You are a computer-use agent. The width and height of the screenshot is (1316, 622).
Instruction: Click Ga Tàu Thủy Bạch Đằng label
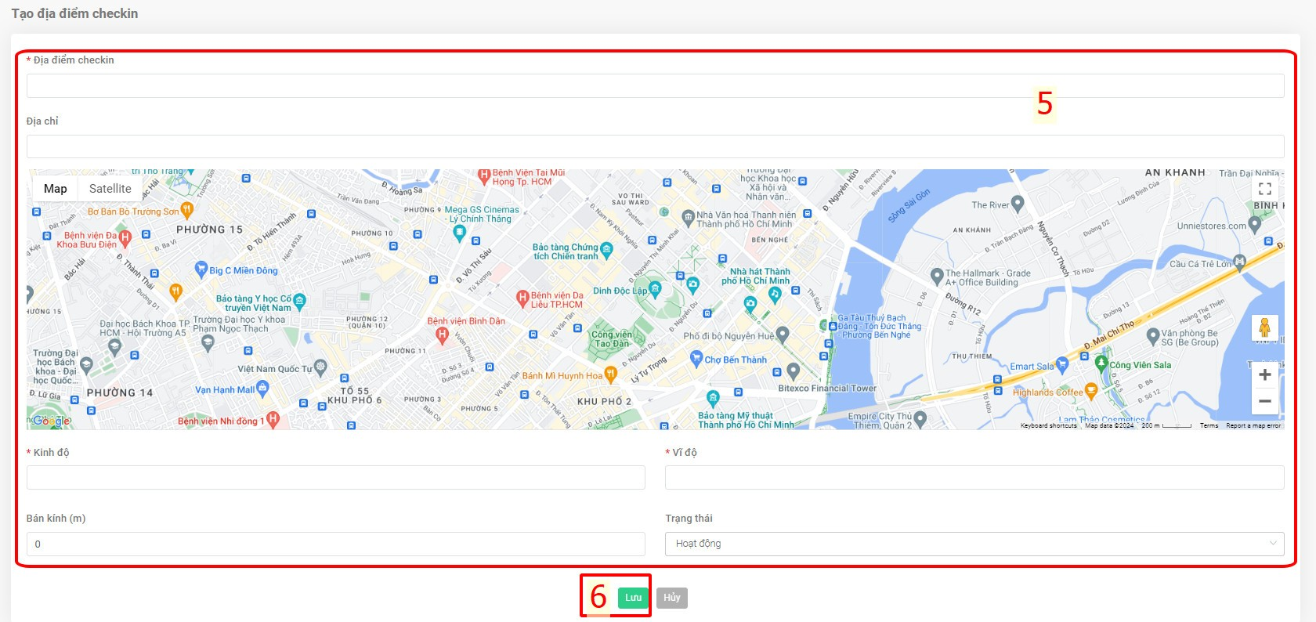(880, 327)
